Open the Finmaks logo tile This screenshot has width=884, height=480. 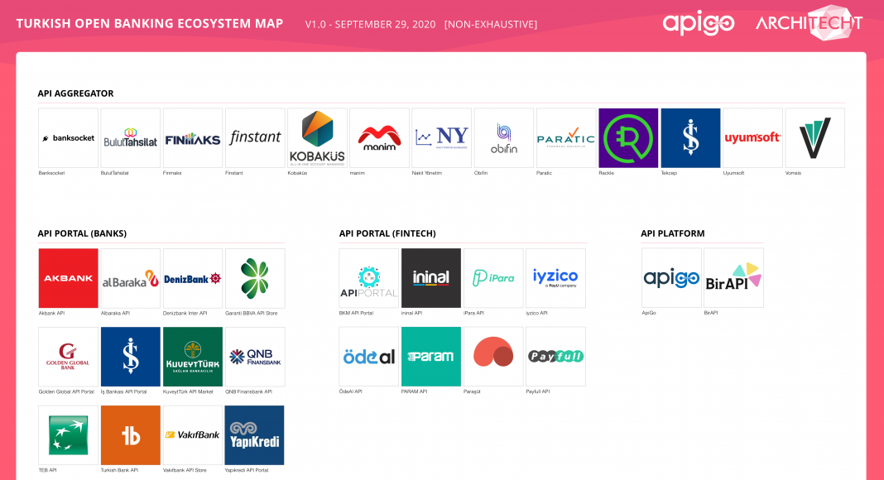(x=193, y=138)
